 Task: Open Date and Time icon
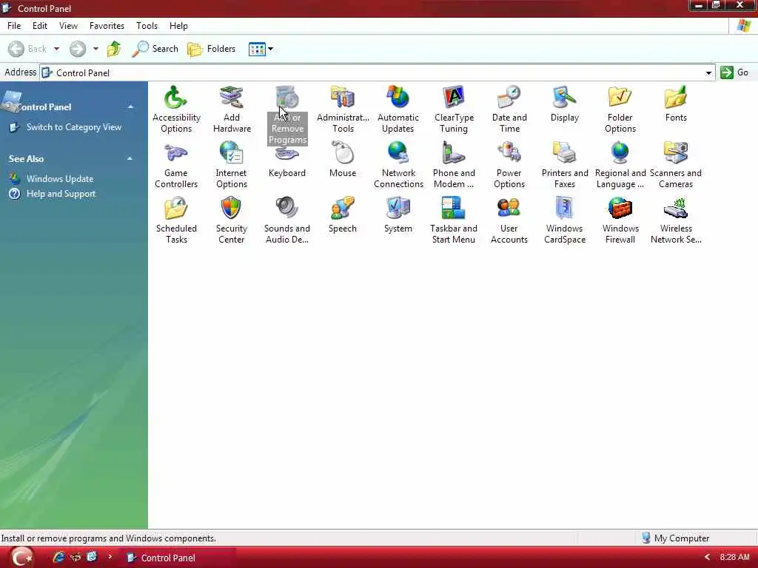click(x=509, y=109)
